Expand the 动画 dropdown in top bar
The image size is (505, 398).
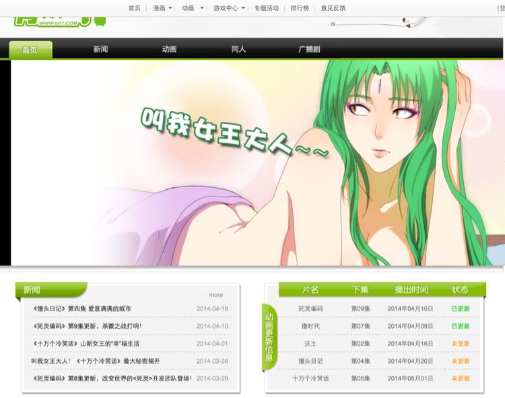tap(202, 8)
